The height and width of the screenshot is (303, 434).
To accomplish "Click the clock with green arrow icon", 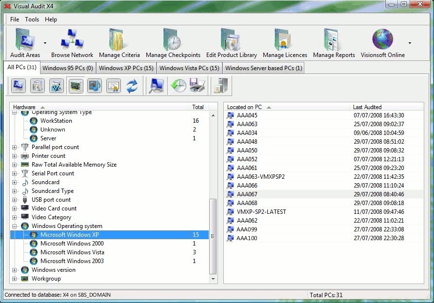I will pyautogui.click(x=178, y=86).
